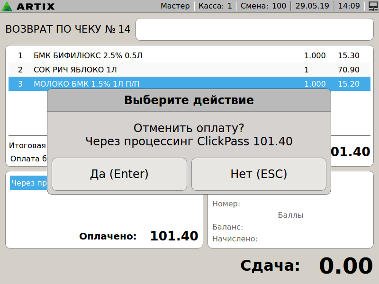Image resolution: width=379 pixels, height=284 pixels.
Task: Click the input field beside ВОЗВРАТ ПО ЧЕКУ
Action: click(x=254, y=30)
